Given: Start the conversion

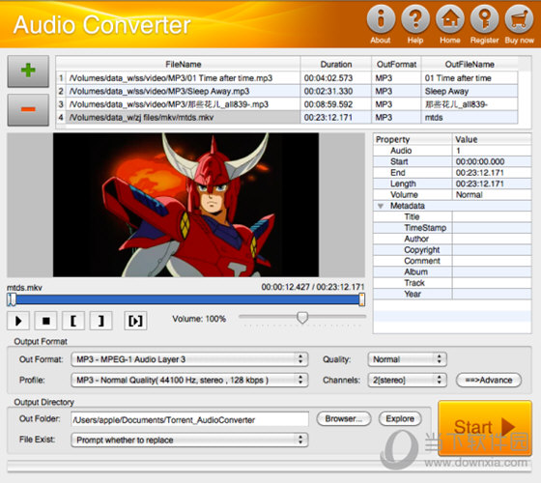Looking at the screenshot, I should pos(485,428).
